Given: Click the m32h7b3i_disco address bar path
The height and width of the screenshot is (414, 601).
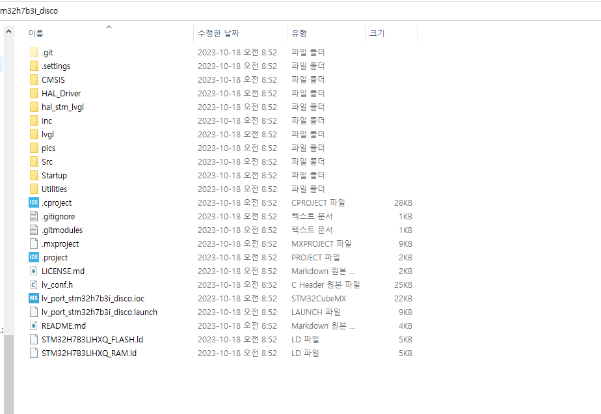Looking at the screenshot, I should point(29,11).
